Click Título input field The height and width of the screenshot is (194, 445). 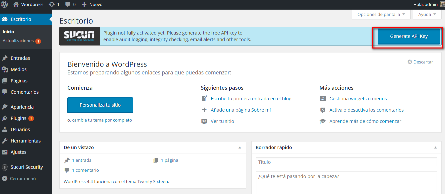pos(346,162)
